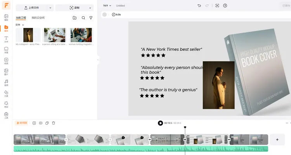The image size is (291, 155).
Task: Click the Record (录制) button
Action: coord(74,8)
